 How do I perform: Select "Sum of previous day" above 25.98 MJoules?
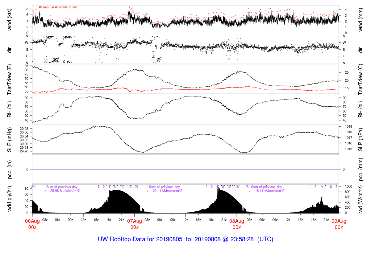[62, 187]
